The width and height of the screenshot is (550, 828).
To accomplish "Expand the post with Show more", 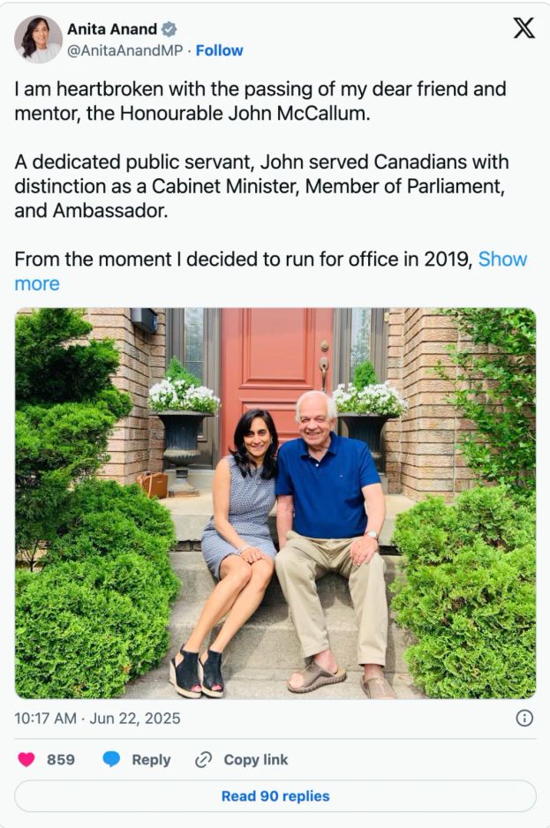I will (x=502, y=260).
